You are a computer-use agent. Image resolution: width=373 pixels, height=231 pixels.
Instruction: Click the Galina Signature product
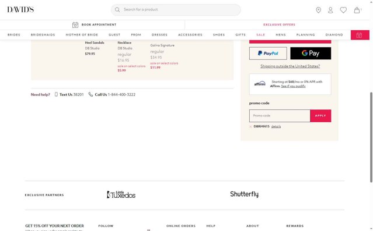(162, 45)
